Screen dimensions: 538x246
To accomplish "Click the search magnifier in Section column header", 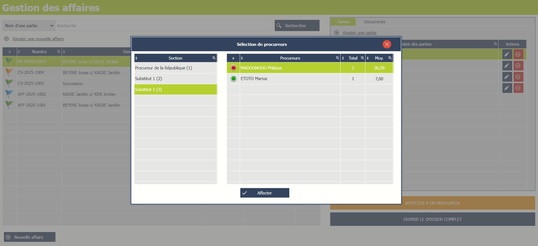I will click(x=214, y=58).
